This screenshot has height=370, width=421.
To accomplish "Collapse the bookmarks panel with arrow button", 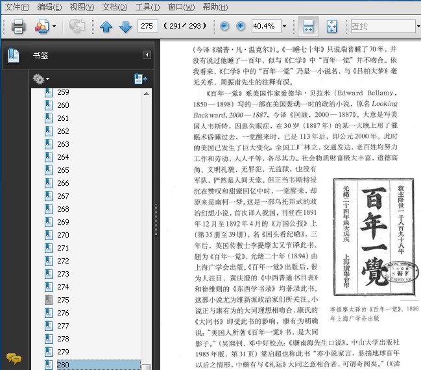I will [x=147, y=55].
